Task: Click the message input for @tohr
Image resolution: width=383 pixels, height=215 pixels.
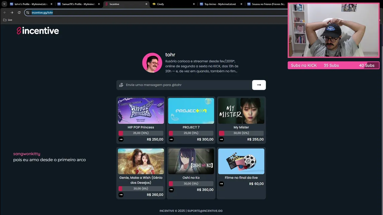Action: (x=184, y=85)
